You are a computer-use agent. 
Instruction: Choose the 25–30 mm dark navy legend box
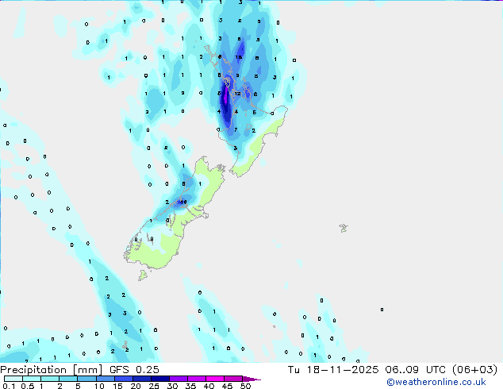(159, 379)
